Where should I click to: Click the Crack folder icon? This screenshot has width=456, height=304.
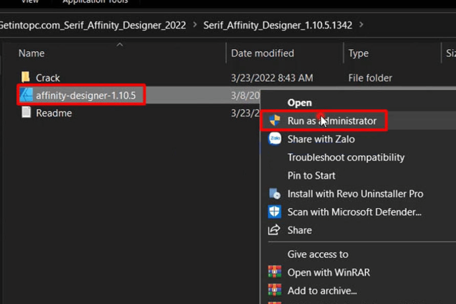26,78
